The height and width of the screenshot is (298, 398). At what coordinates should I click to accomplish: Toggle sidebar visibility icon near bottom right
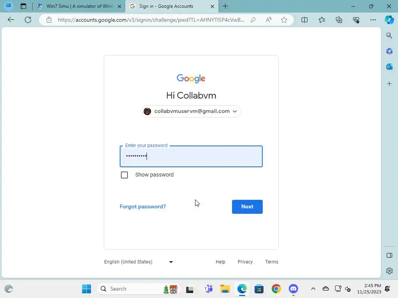389,255
